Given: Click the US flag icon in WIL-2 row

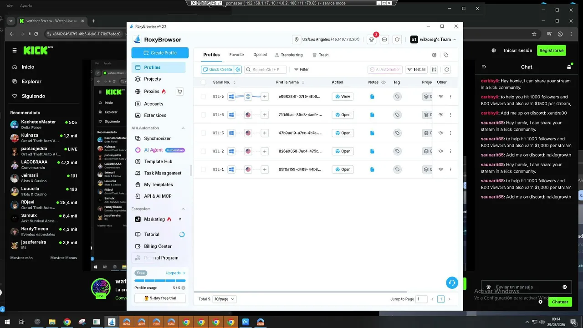Looking at the screenshot, I should tap(248, 151).
